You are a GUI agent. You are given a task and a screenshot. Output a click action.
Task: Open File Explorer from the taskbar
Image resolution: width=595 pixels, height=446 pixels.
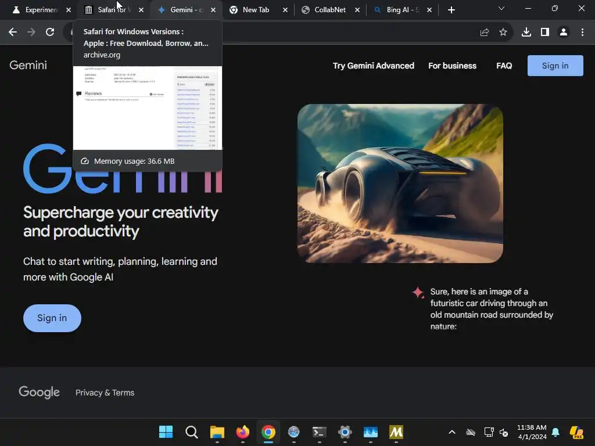tap(217, 431)
